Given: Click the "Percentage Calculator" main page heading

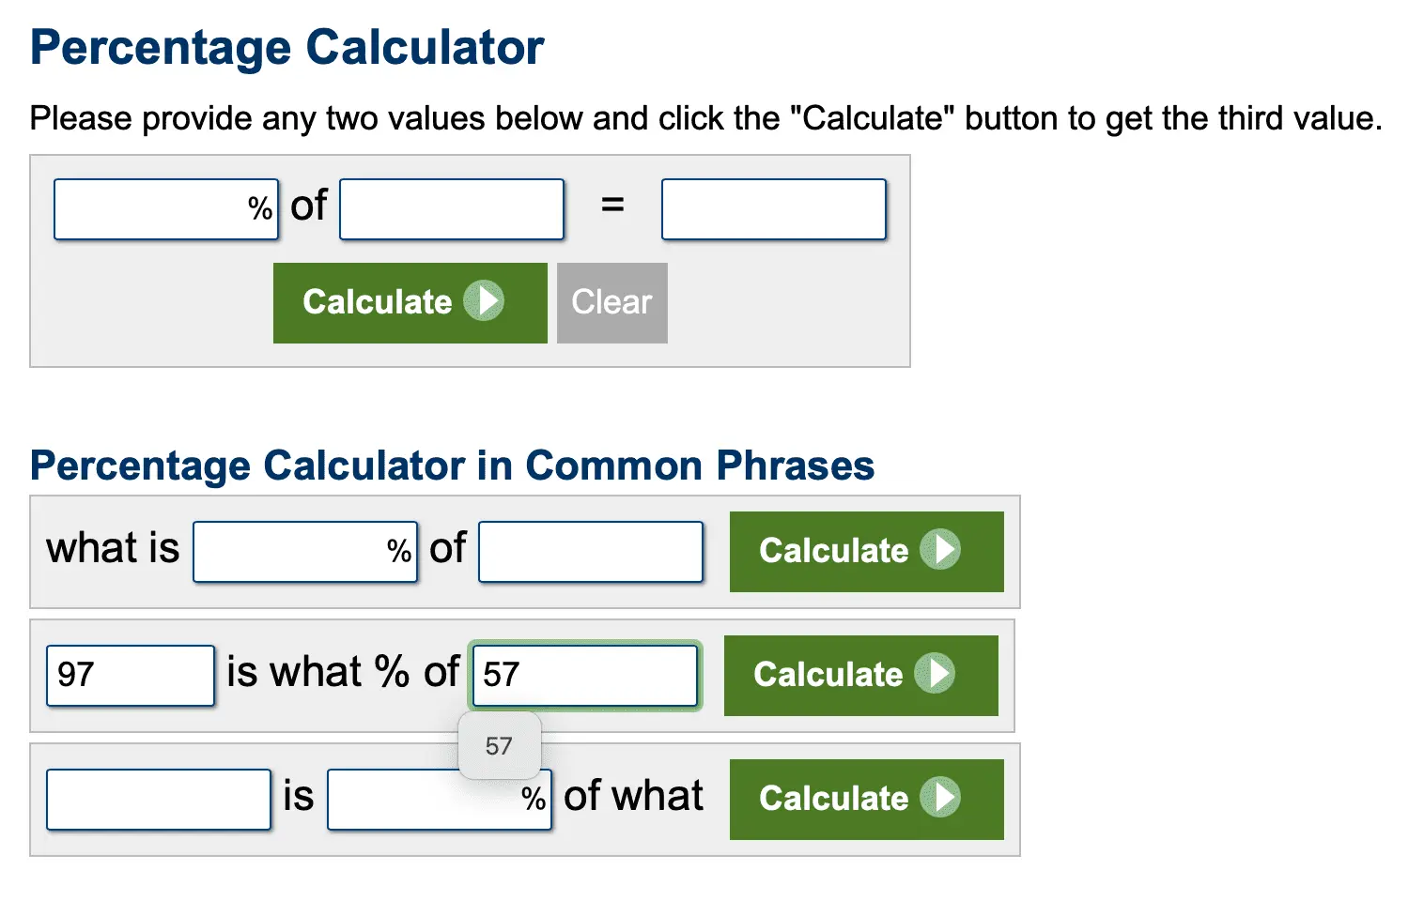Looking at the screenshot, I should [287, 48].
